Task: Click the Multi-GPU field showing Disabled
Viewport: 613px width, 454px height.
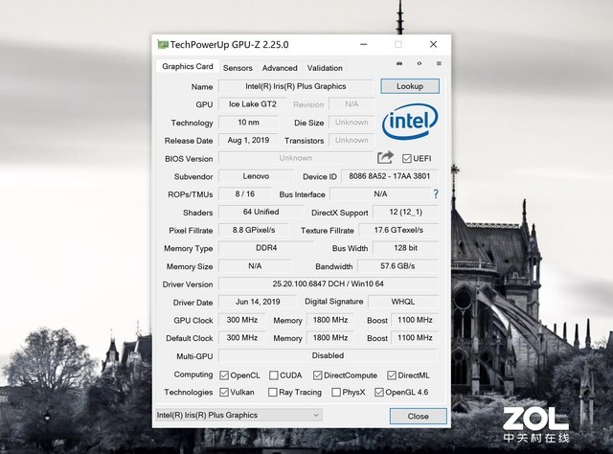Action: click(x=328, y=356)
